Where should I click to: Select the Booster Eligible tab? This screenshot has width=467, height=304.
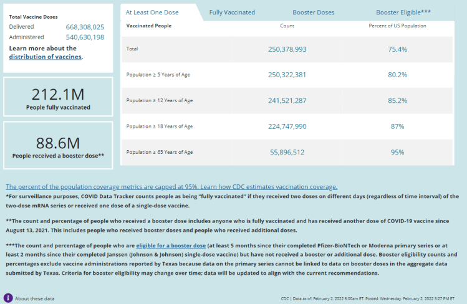pos(403,12)
